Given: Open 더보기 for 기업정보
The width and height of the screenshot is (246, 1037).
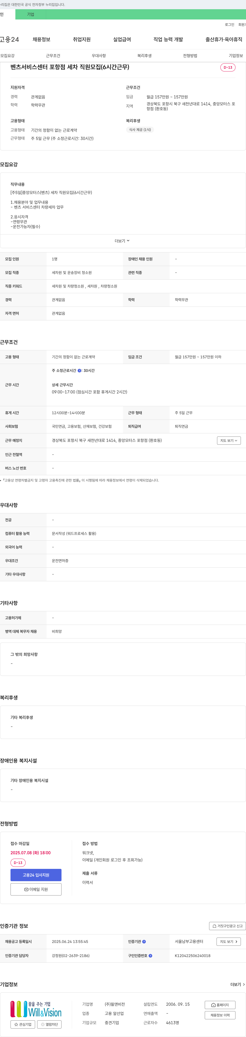Looking at the screenshot, I should pyautogui.click(x=238, y=984).
